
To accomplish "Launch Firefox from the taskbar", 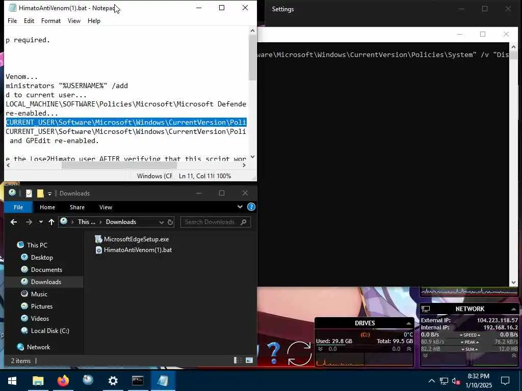I will pos(63,380).
